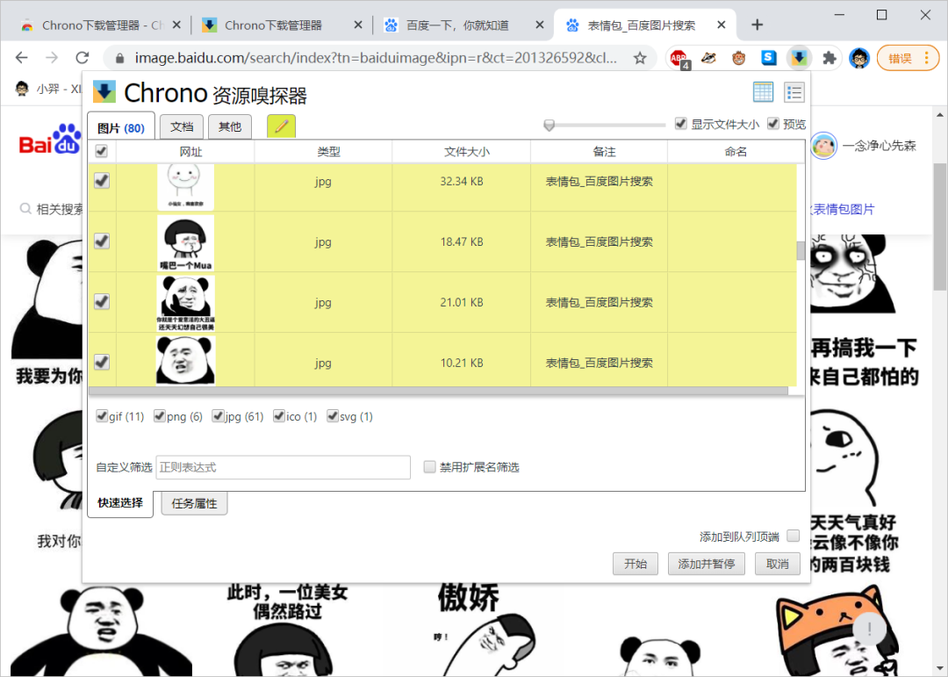Switch to grid view in Chrono sniffer

coord(763,92)
